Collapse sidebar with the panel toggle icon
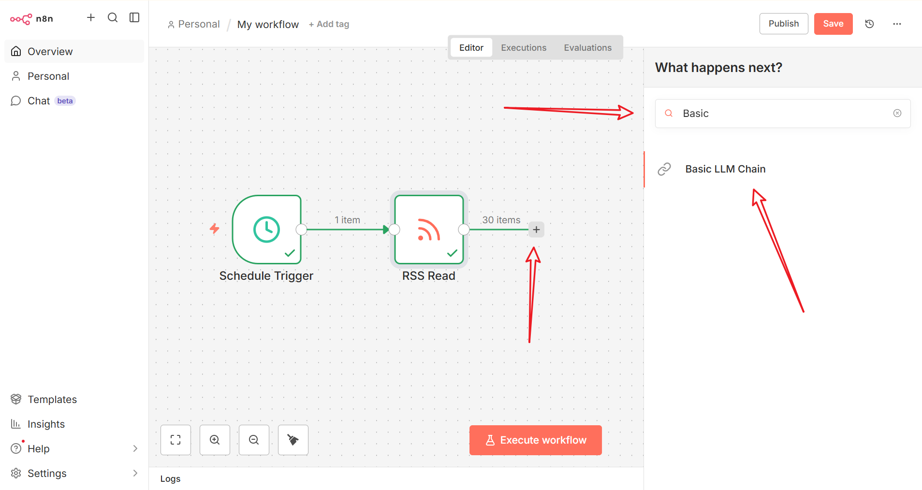 (x=134, y=18)
